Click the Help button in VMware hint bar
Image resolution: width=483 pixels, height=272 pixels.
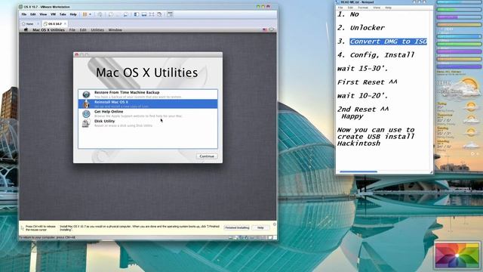coord(260,227)
